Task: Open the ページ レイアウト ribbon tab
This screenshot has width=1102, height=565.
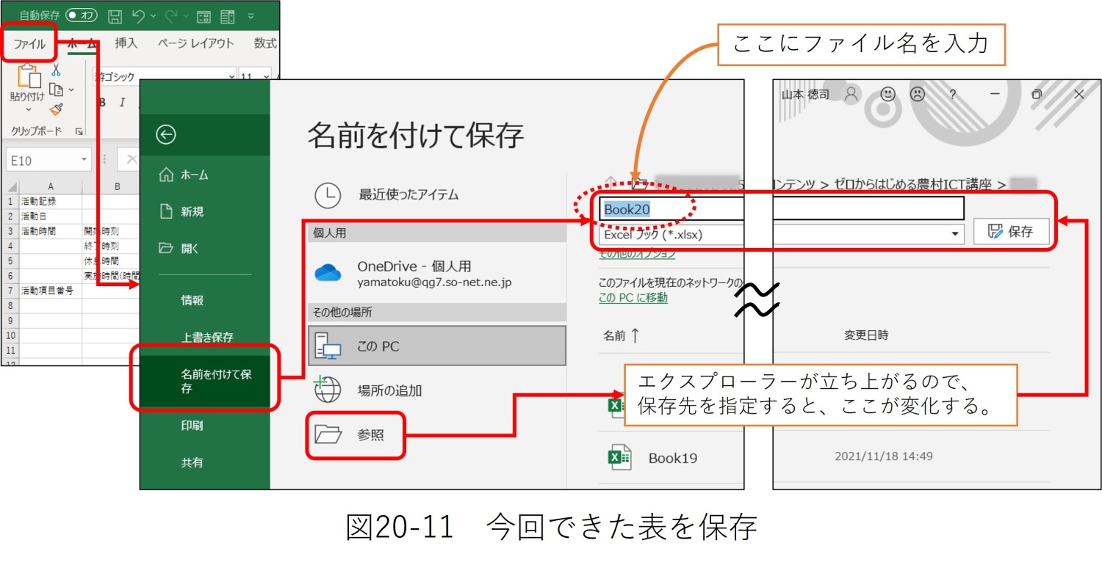Action: 195,43
